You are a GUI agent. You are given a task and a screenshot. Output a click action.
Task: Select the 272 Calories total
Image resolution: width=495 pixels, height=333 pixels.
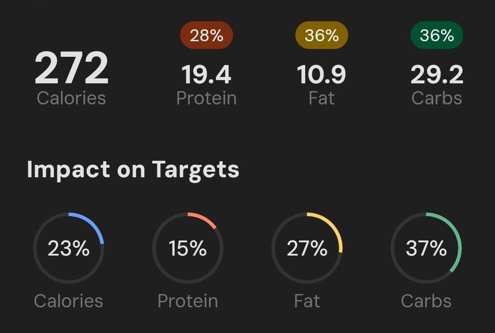coord(71,68)
